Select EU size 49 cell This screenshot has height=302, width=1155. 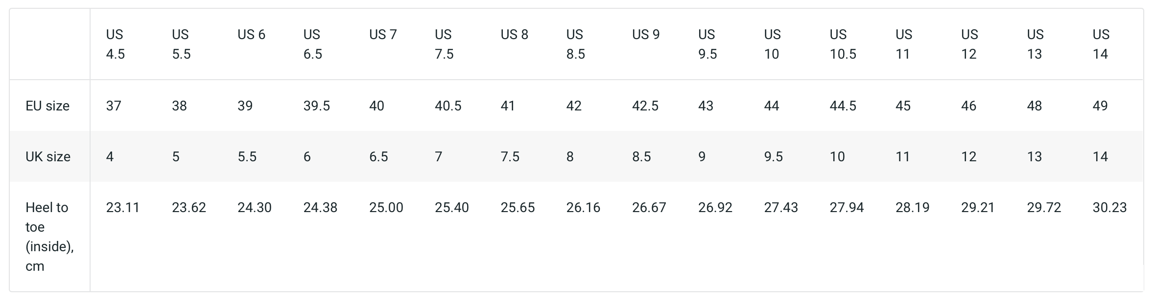pyautogui.click(x=1100, y=106)
